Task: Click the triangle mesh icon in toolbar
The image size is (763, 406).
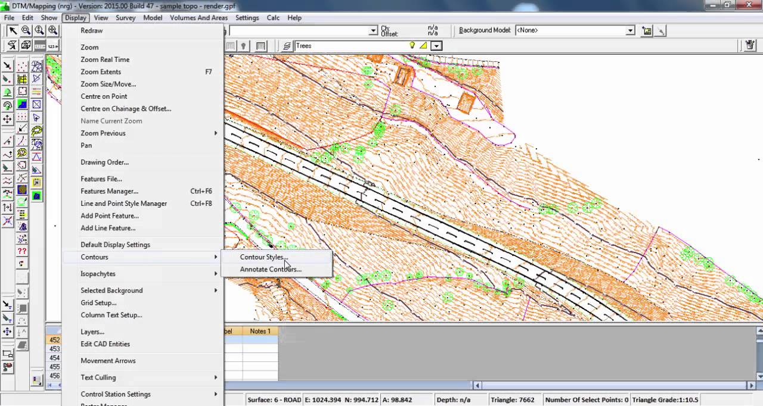Action: (x=36, y=65)
